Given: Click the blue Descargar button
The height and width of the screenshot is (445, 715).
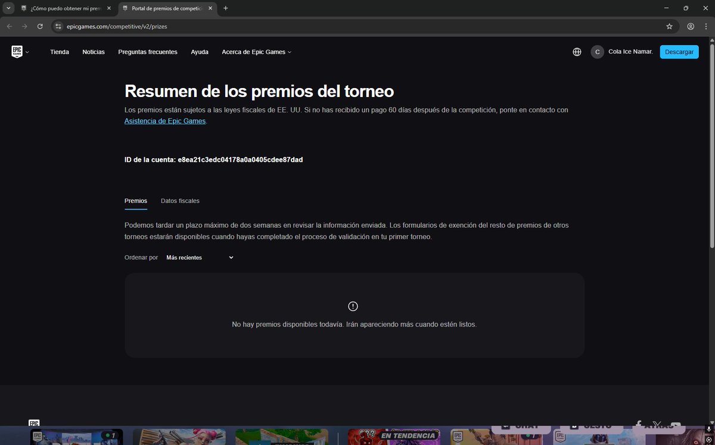Looking at the screenshot, I should (679, 52).
